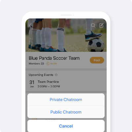Select the Blue Panda Soccer Team title
The image size is (132, 132).
(x=54, y=58)
